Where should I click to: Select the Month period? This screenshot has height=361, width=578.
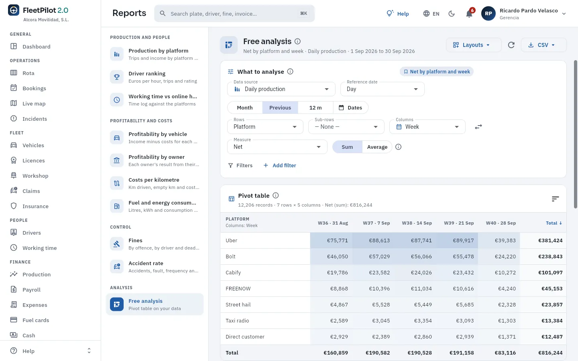click(x=245, y=107)
